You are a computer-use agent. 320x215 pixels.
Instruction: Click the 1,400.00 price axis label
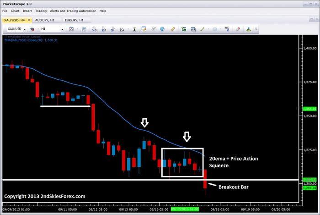pyautogui.click(x=310, y=48)
